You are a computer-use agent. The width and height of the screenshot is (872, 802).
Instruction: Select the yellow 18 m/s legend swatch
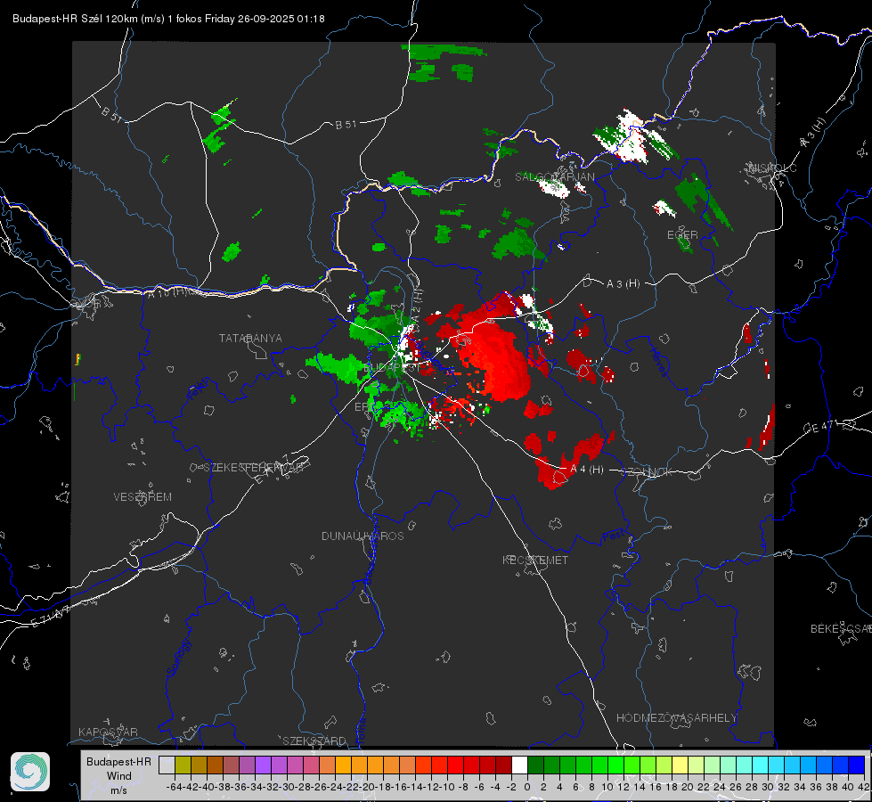click(680, 765)
